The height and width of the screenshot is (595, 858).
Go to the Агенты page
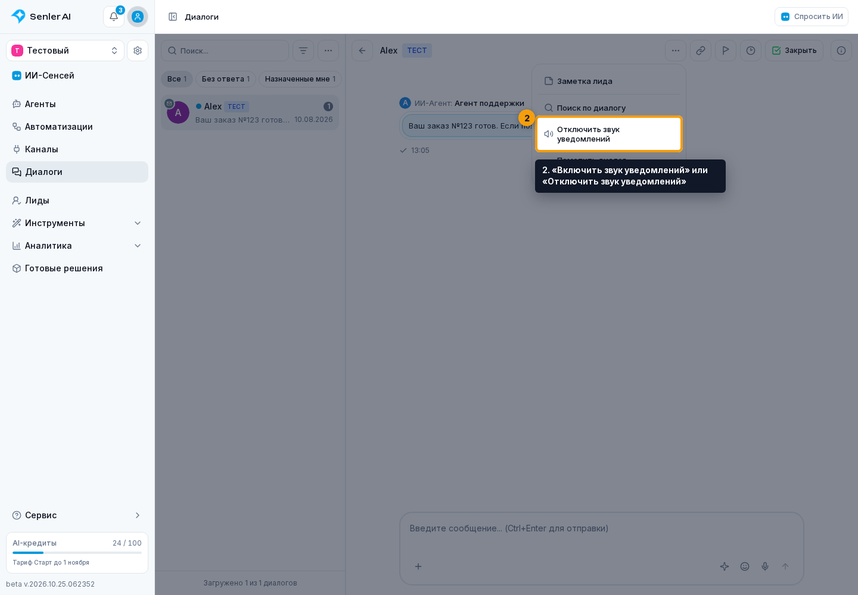[77, 104]
